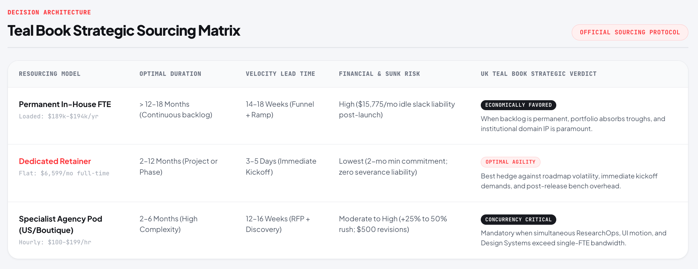Select the Dedicated Retainer row title
The image size is (698, 269).
click(55, 161)
